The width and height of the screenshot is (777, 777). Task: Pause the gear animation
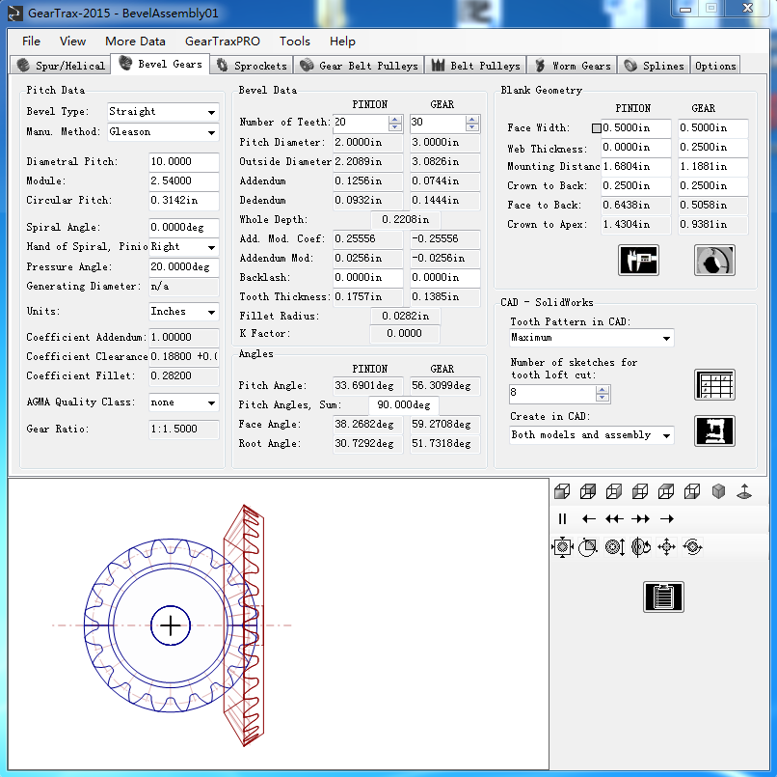click(562, 519)
